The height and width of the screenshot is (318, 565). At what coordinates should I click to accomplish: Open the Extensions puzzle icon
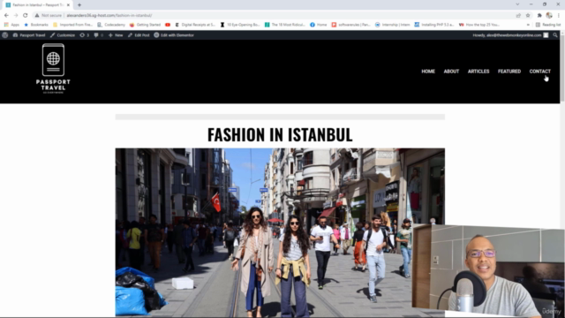(x=539, y=16)
